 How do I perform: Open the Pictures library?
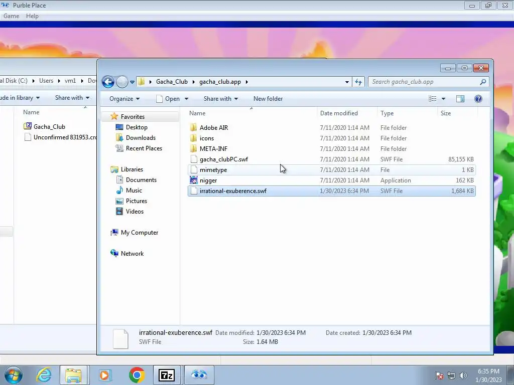click(x=137, y=201)
